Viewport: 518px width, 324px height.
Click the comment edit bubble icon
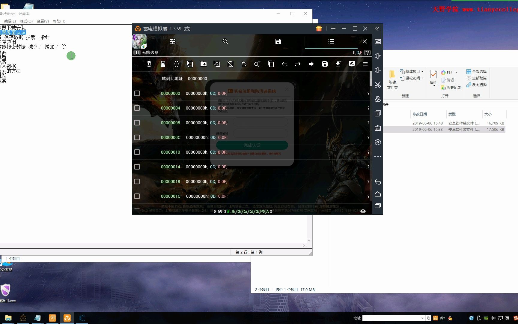coord(352,64)
